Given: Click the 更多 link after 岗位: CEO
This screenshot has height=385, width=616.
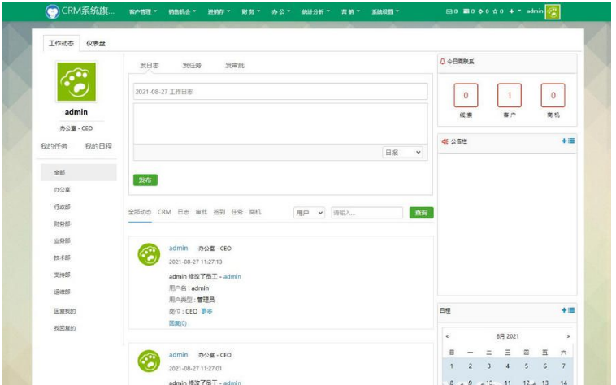Looking at the screenshot, I should (206, 311).
